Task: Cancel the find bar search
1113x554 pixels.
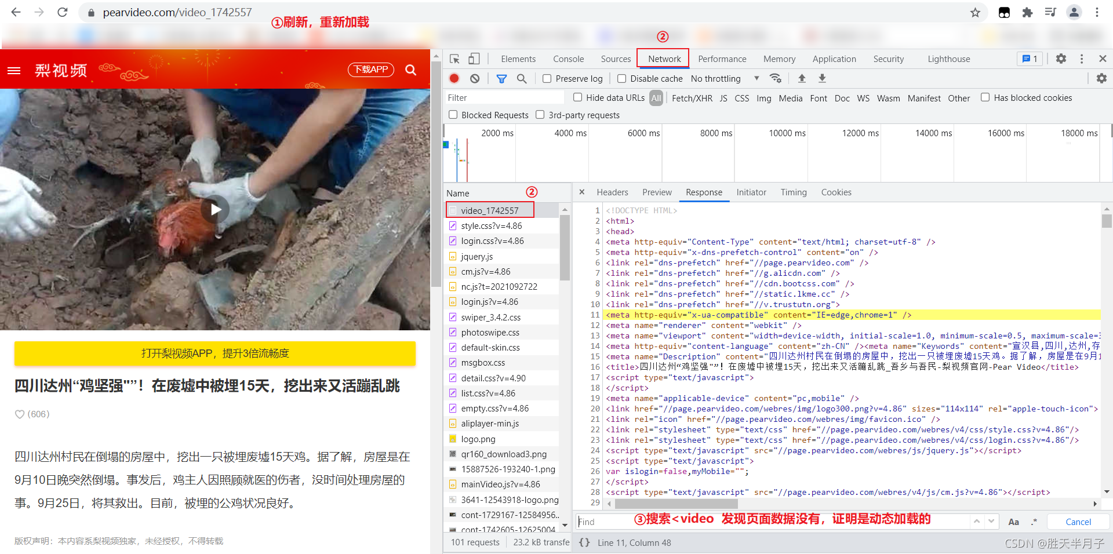Action: coord(1078,522)
